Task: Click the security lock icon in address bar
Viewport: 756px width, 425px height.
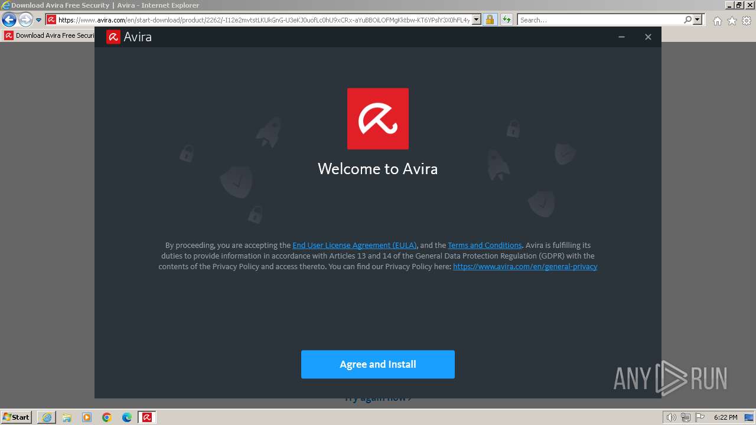Action: pyautogui.click(x=490, y=20)
